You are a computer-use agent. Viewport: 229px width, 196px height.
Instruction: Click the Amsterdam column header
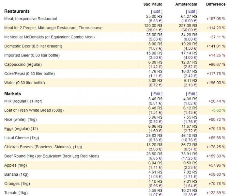point(186,4)
